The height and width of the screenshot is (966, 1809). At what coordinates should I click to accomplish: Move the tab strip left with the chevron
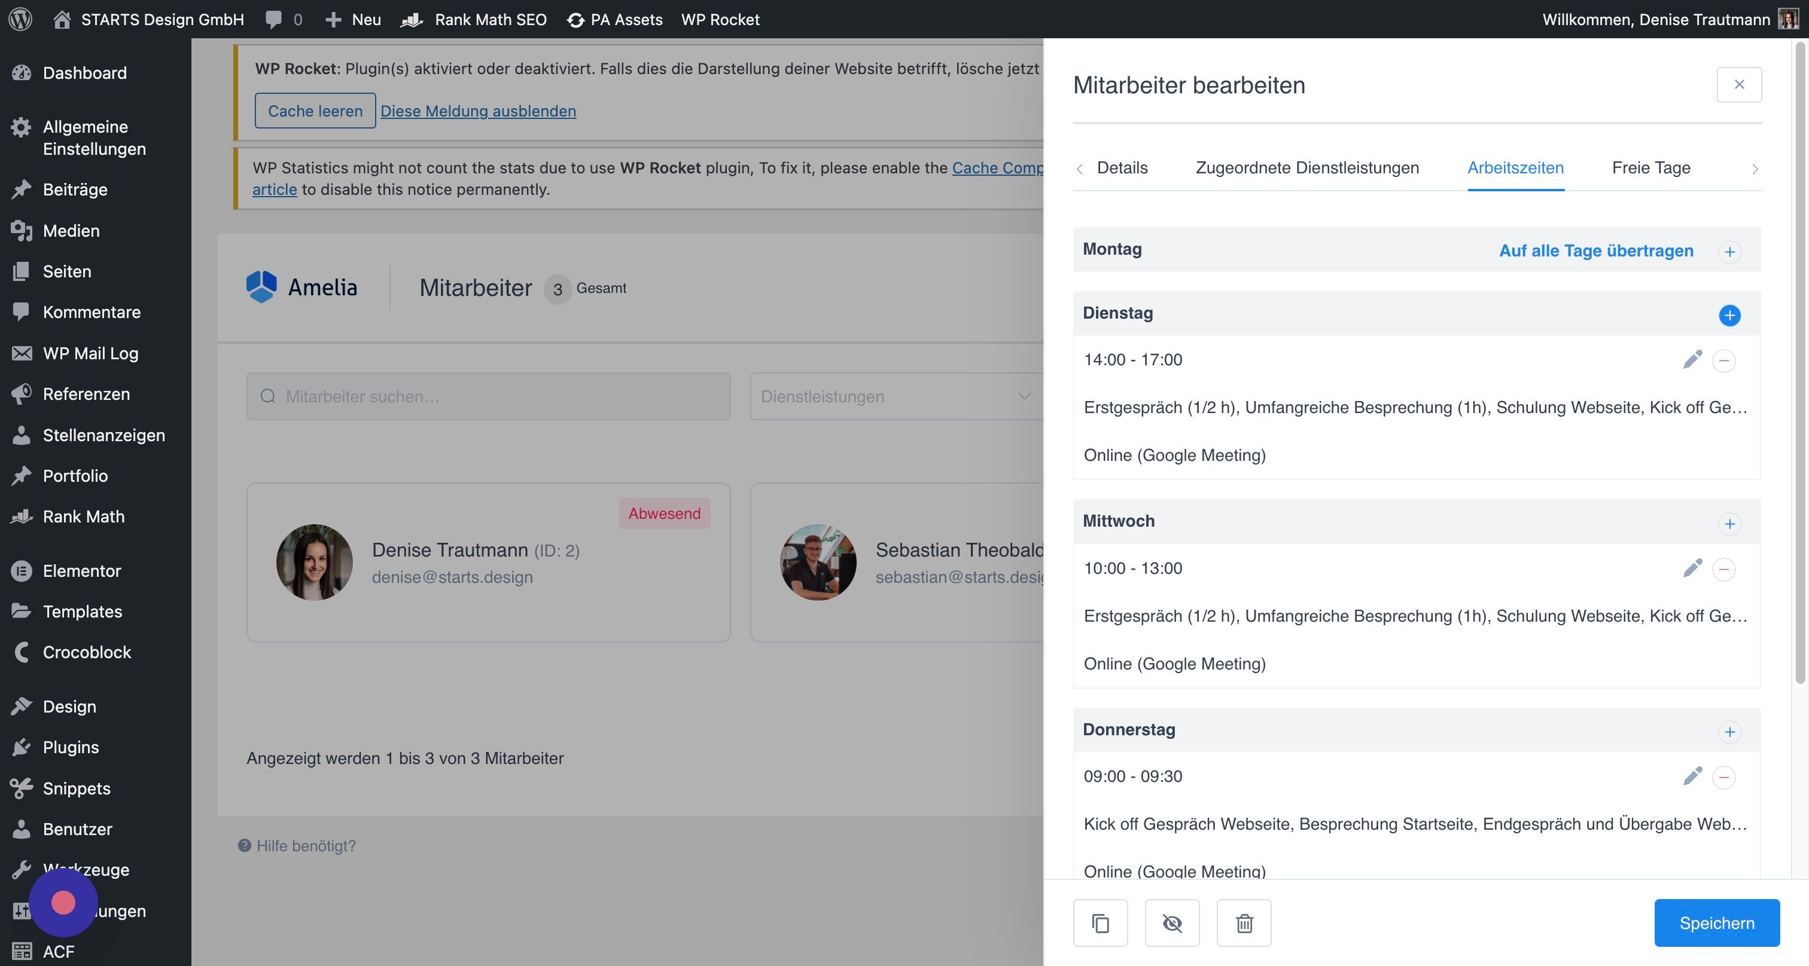pos(1080,169)
